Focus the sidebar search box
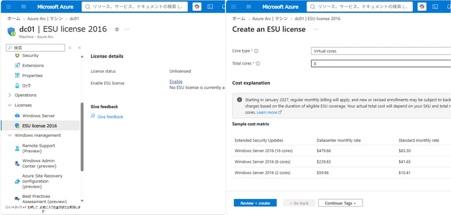Screen dimensions: 451x215 (x=36, y=47)
